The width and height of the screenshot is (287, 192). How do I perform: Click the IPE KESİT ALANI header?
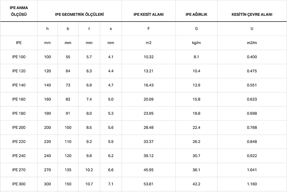point(149,14)
